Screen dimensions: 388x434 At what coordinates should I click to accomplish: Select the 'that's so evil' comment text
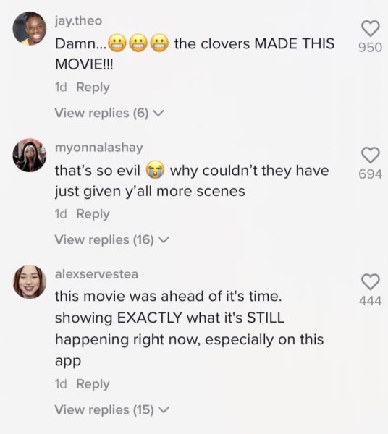coord(192,180)
